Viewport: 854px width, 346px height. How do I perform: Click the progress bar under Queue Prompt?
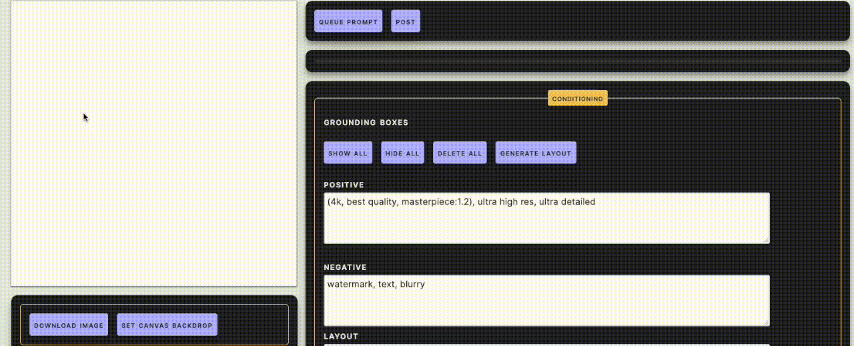(578, 61)
